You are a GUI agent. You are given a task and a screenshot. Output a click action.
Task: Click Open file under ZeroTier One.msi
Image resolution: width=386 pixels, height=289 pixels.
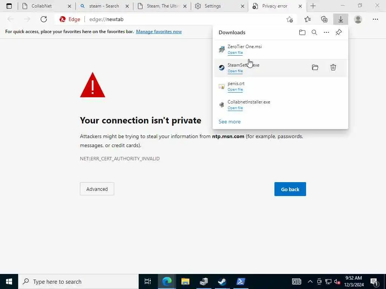click(x=235, y=53)
